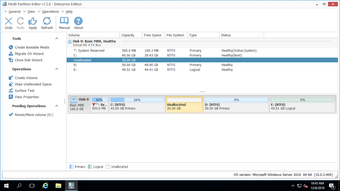
Task: Select Wipe Unallocated Space operation
Action: [x=33, y=84]
